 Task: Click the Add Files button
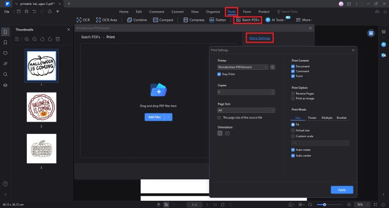click(x=155, y=117)
